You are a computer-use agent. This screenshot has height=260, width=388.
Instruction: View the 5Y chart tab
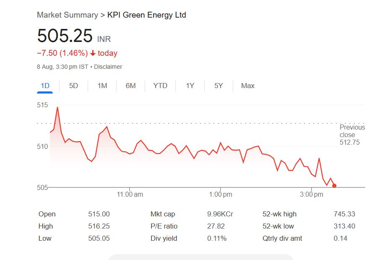[x=219, y=86]
